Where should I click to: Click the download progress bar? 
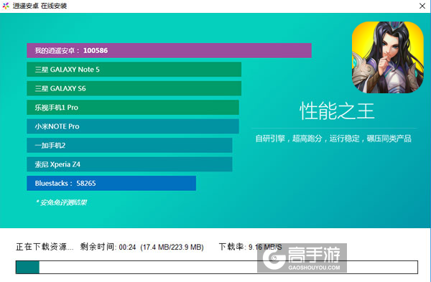point(217,267)
